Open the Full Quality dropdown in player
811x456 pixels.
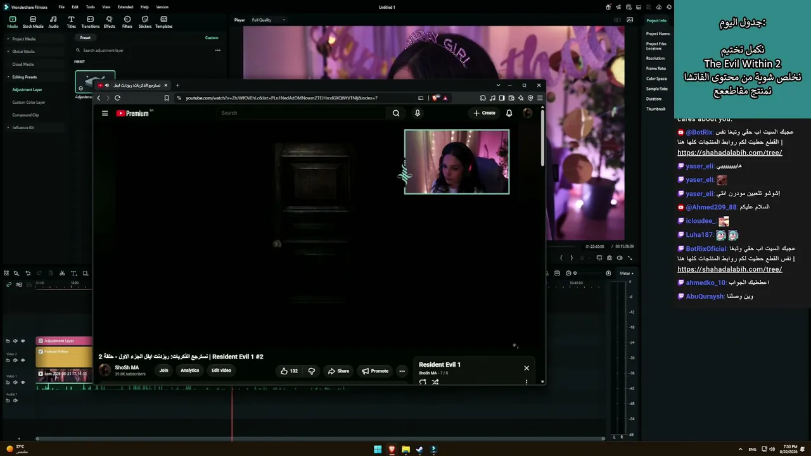click(269, 20)
